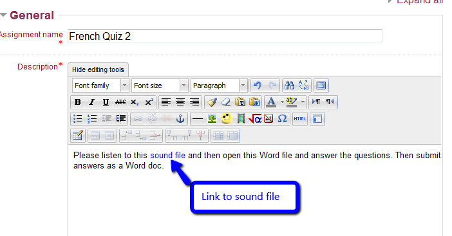Insert emoticon using smiley icon
The height and width of the screenshot is (236, 452).
point(226,118)
